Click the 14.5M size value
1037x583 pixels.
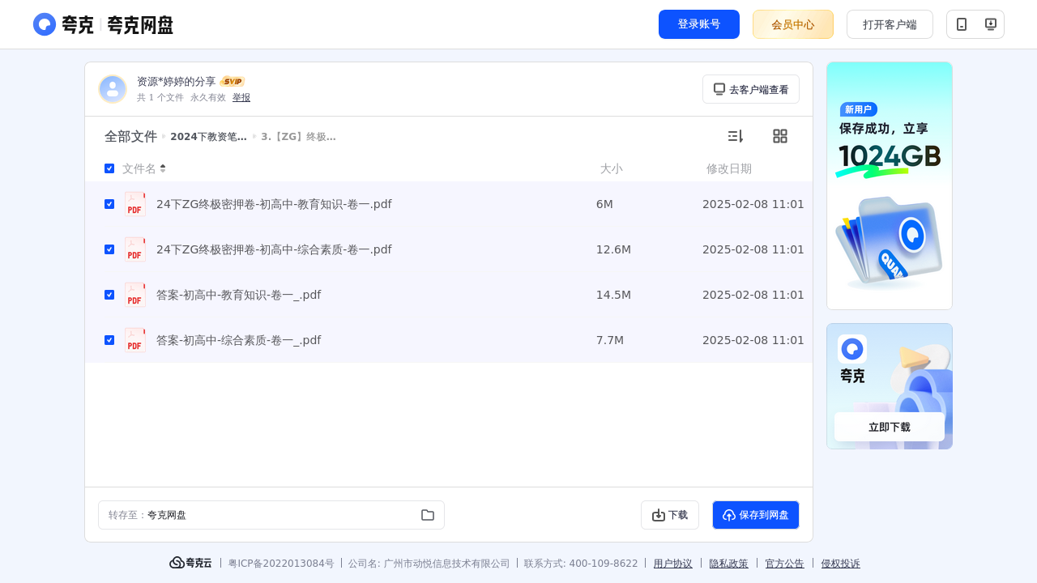coord(613,295)
